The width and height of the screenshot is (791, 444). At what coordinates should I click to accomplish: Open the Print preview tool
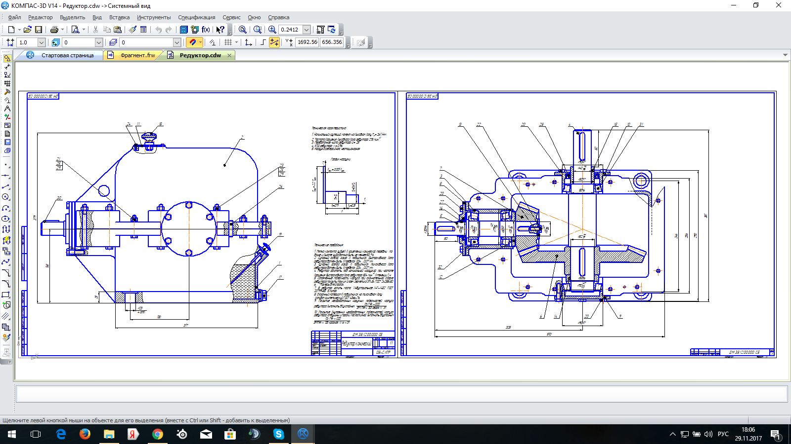[x=75, y=30]
